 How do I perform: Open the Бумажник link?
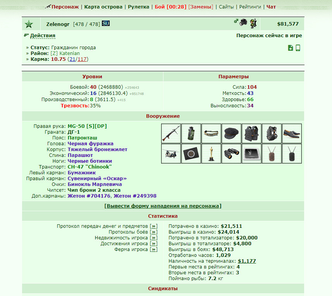pyautogui.click(x=82, y=173)
